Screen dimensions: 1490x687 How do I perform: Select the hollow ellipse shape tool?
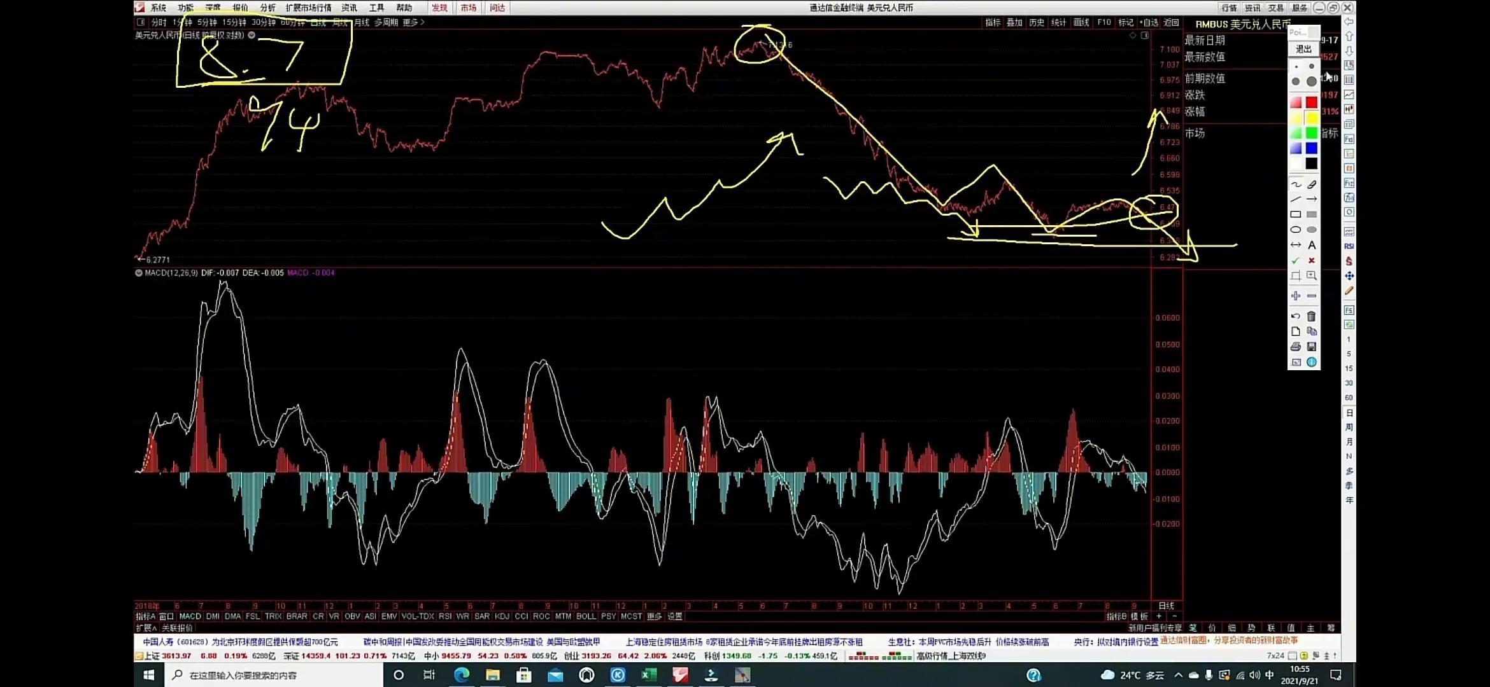pyautogui.click(x=1296, y=230)
